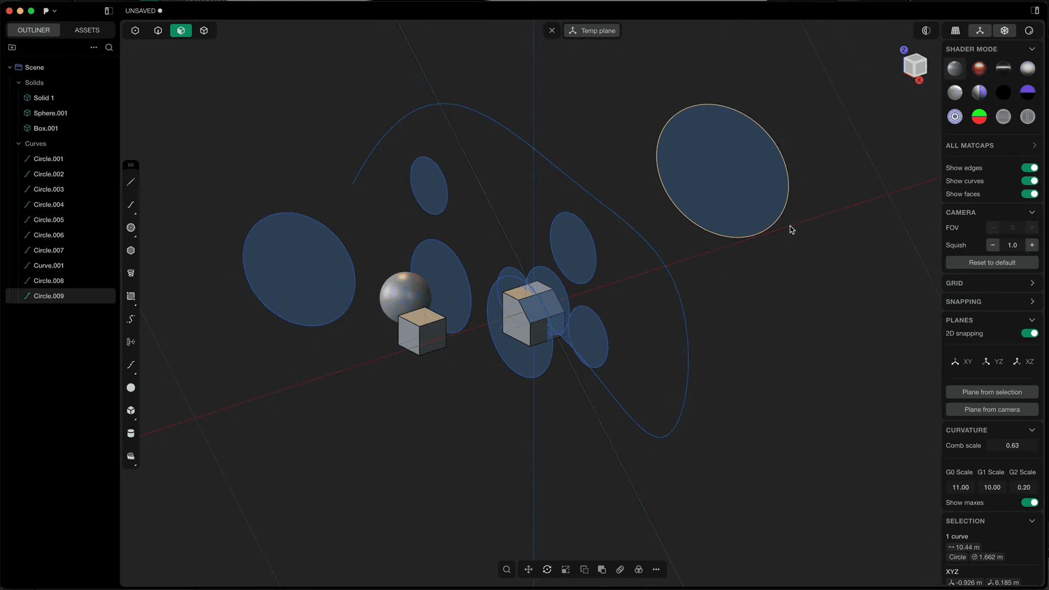Click the view orientation cube gizmo
Image resolution: width=1049 pixels, height=590 pixels.
click(915, 66)
